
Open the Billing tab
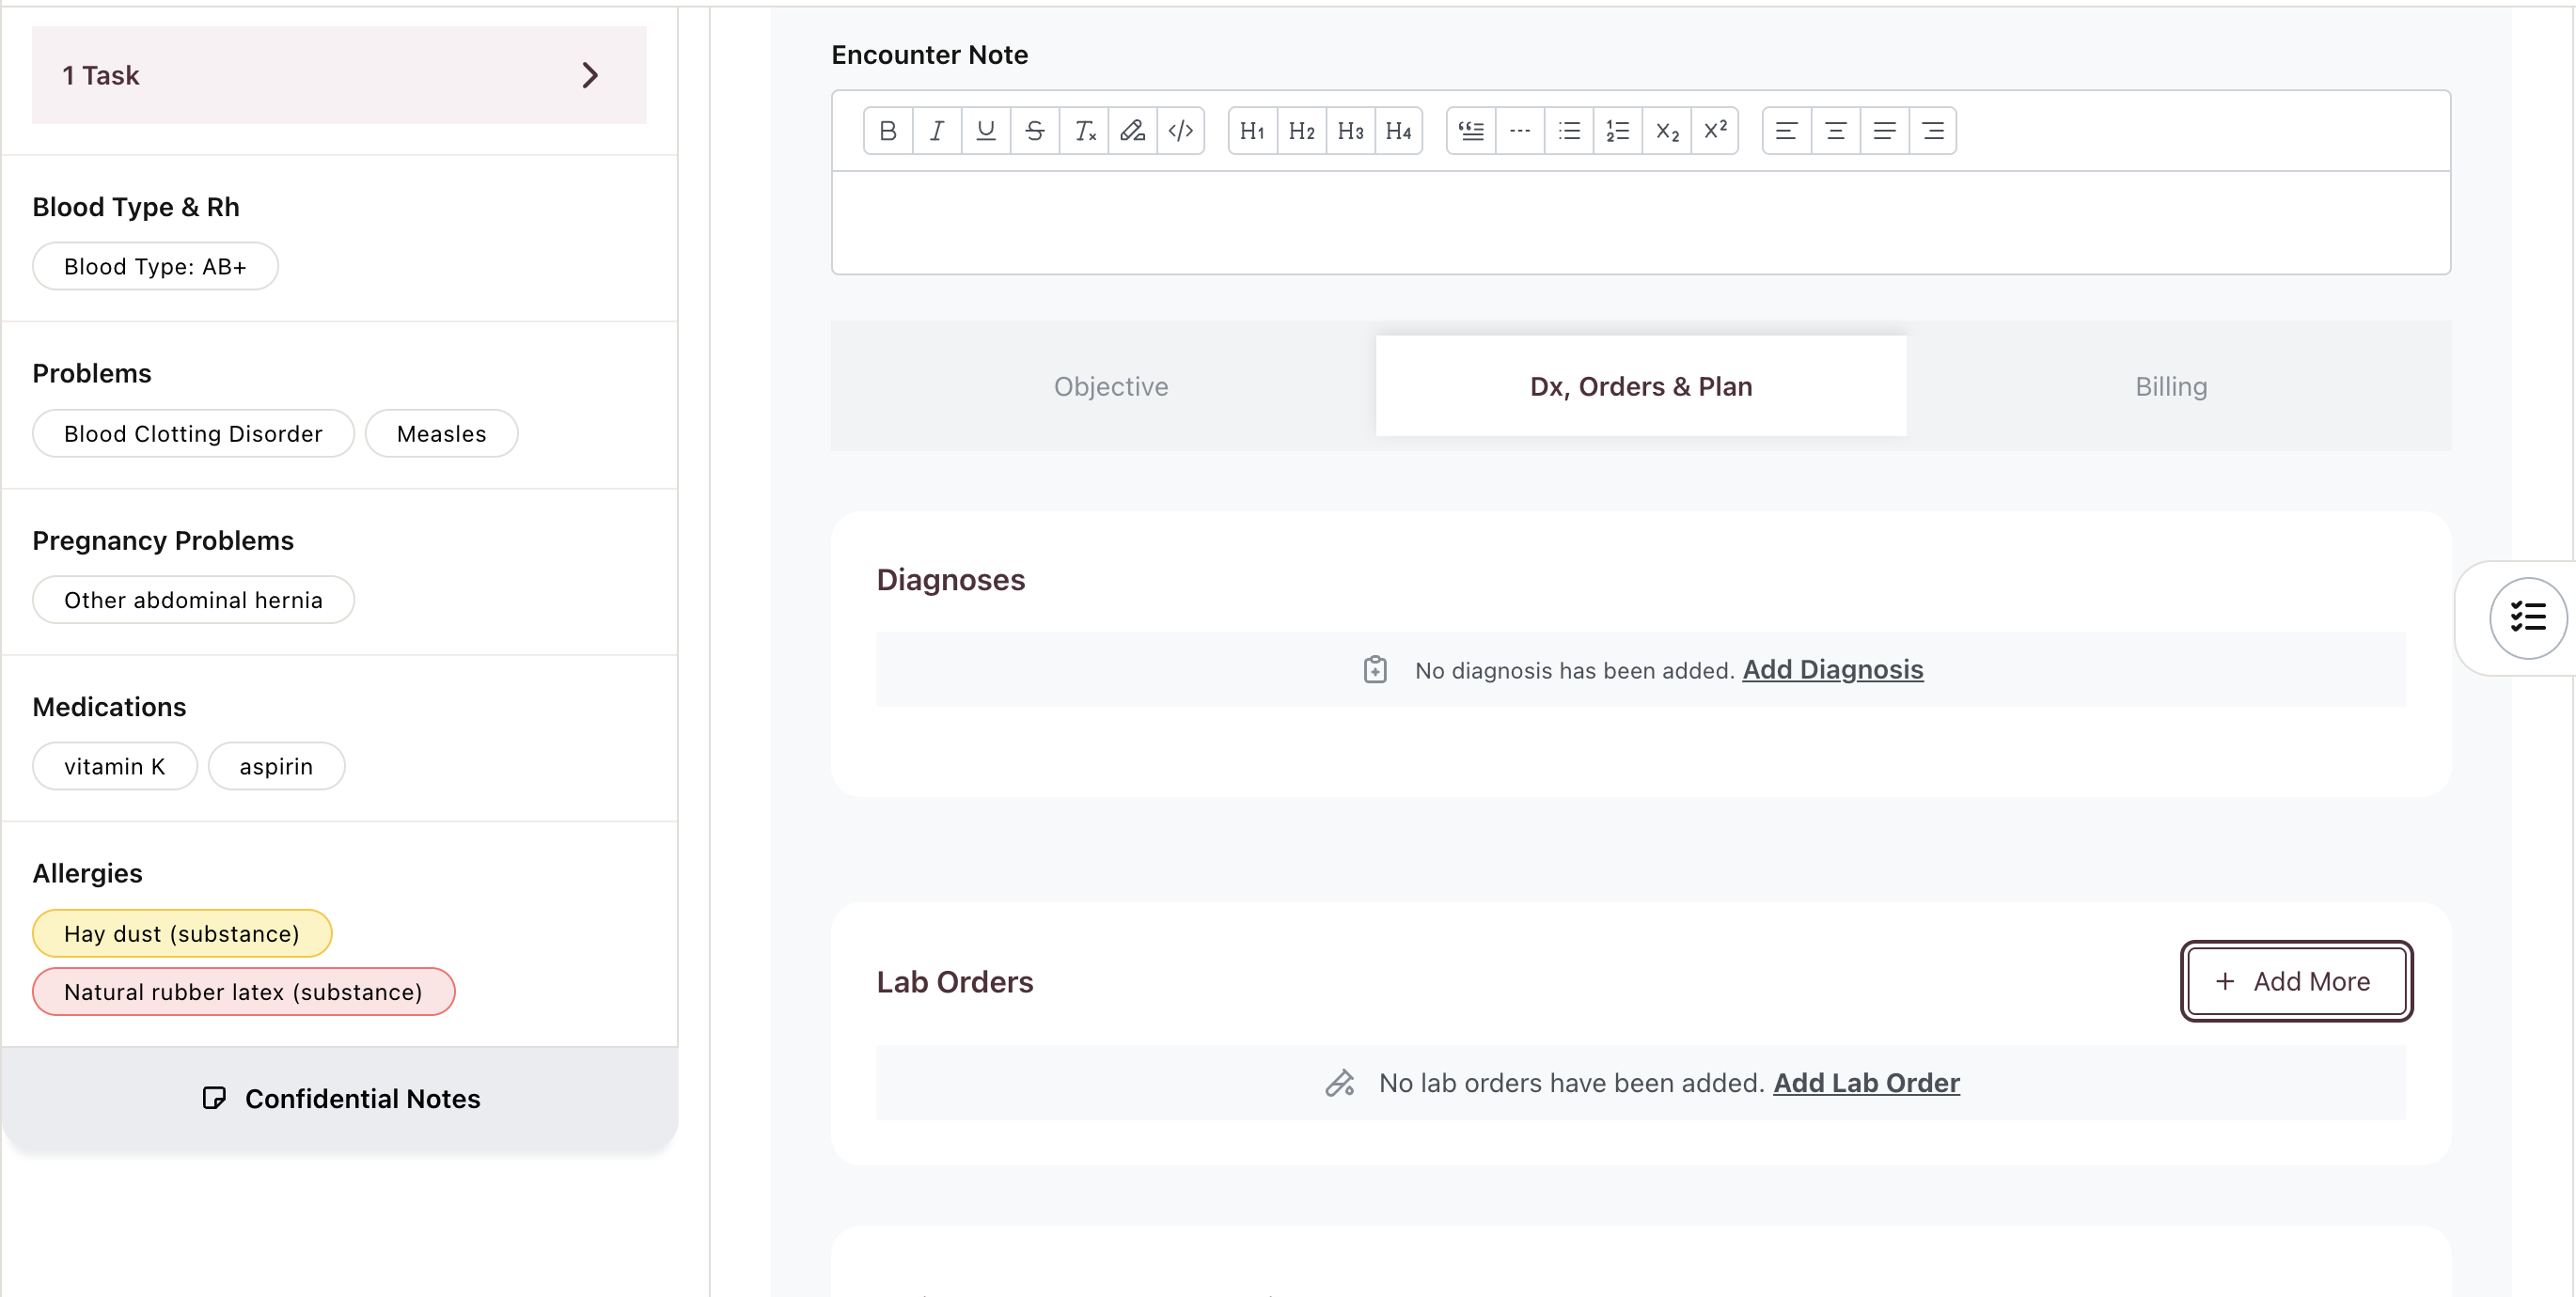point(2170,386)
